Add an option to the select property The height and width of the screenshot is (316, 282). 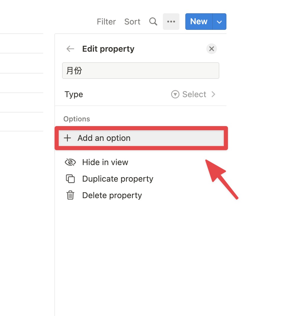141,138
